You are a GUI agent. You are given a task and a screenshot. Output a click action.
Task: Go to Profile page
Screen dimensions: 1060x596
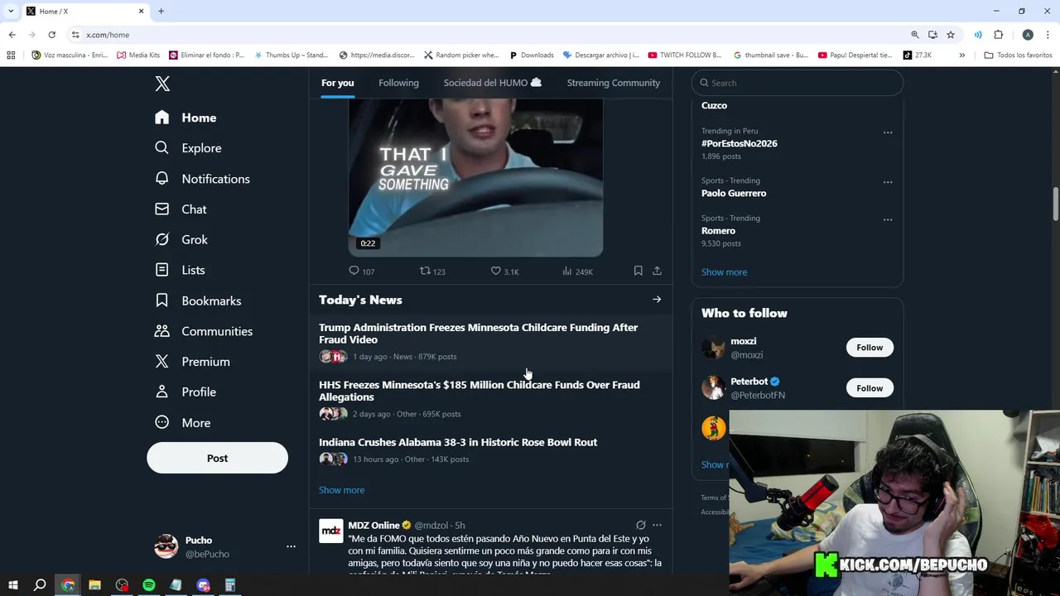click(185, 392)
